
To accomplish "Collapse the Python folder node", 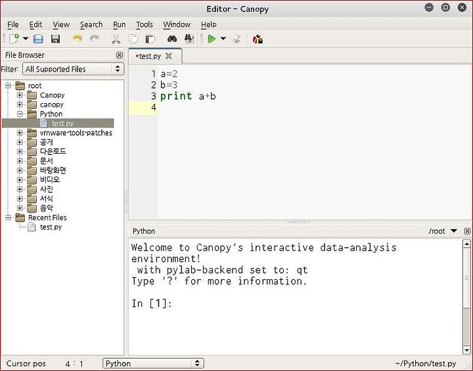I will (20, 114).
